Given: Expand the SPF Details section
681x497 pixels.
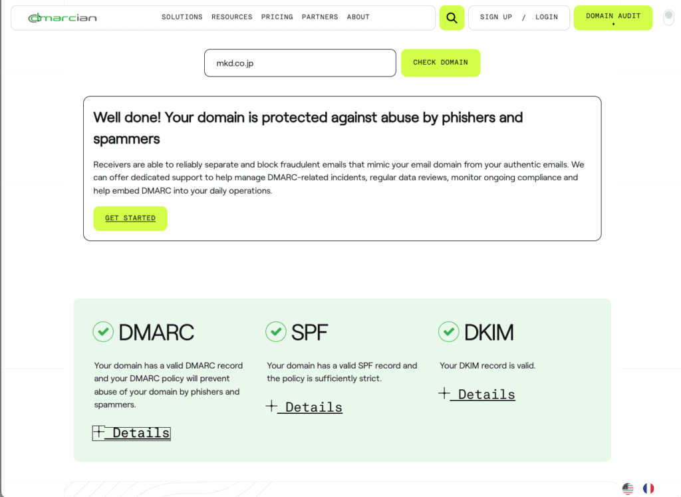Looking at the screenshot, I should pyautogui.click(x=304, y=407).
